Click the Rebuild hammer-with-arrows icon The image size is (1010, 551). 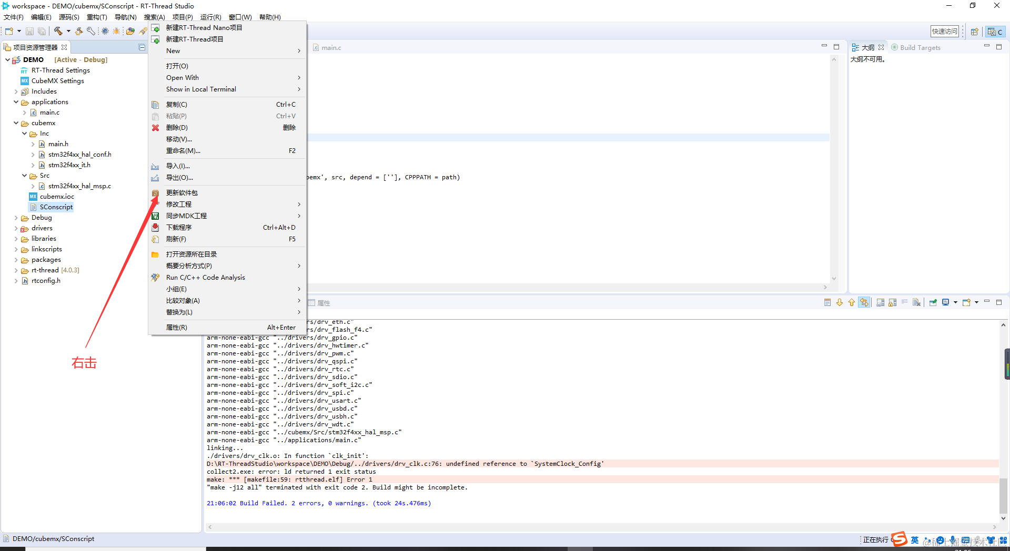pos(79,32)
